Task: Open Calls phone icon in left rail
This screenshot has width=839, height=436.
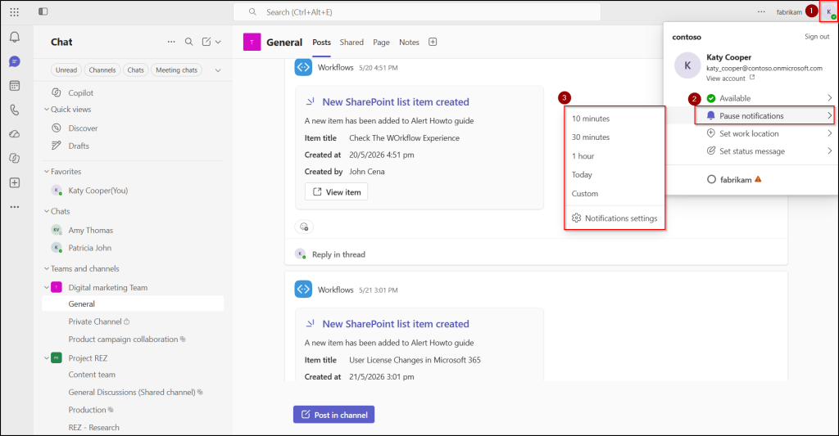Action: pyautogui.click(x=15, y=110)
